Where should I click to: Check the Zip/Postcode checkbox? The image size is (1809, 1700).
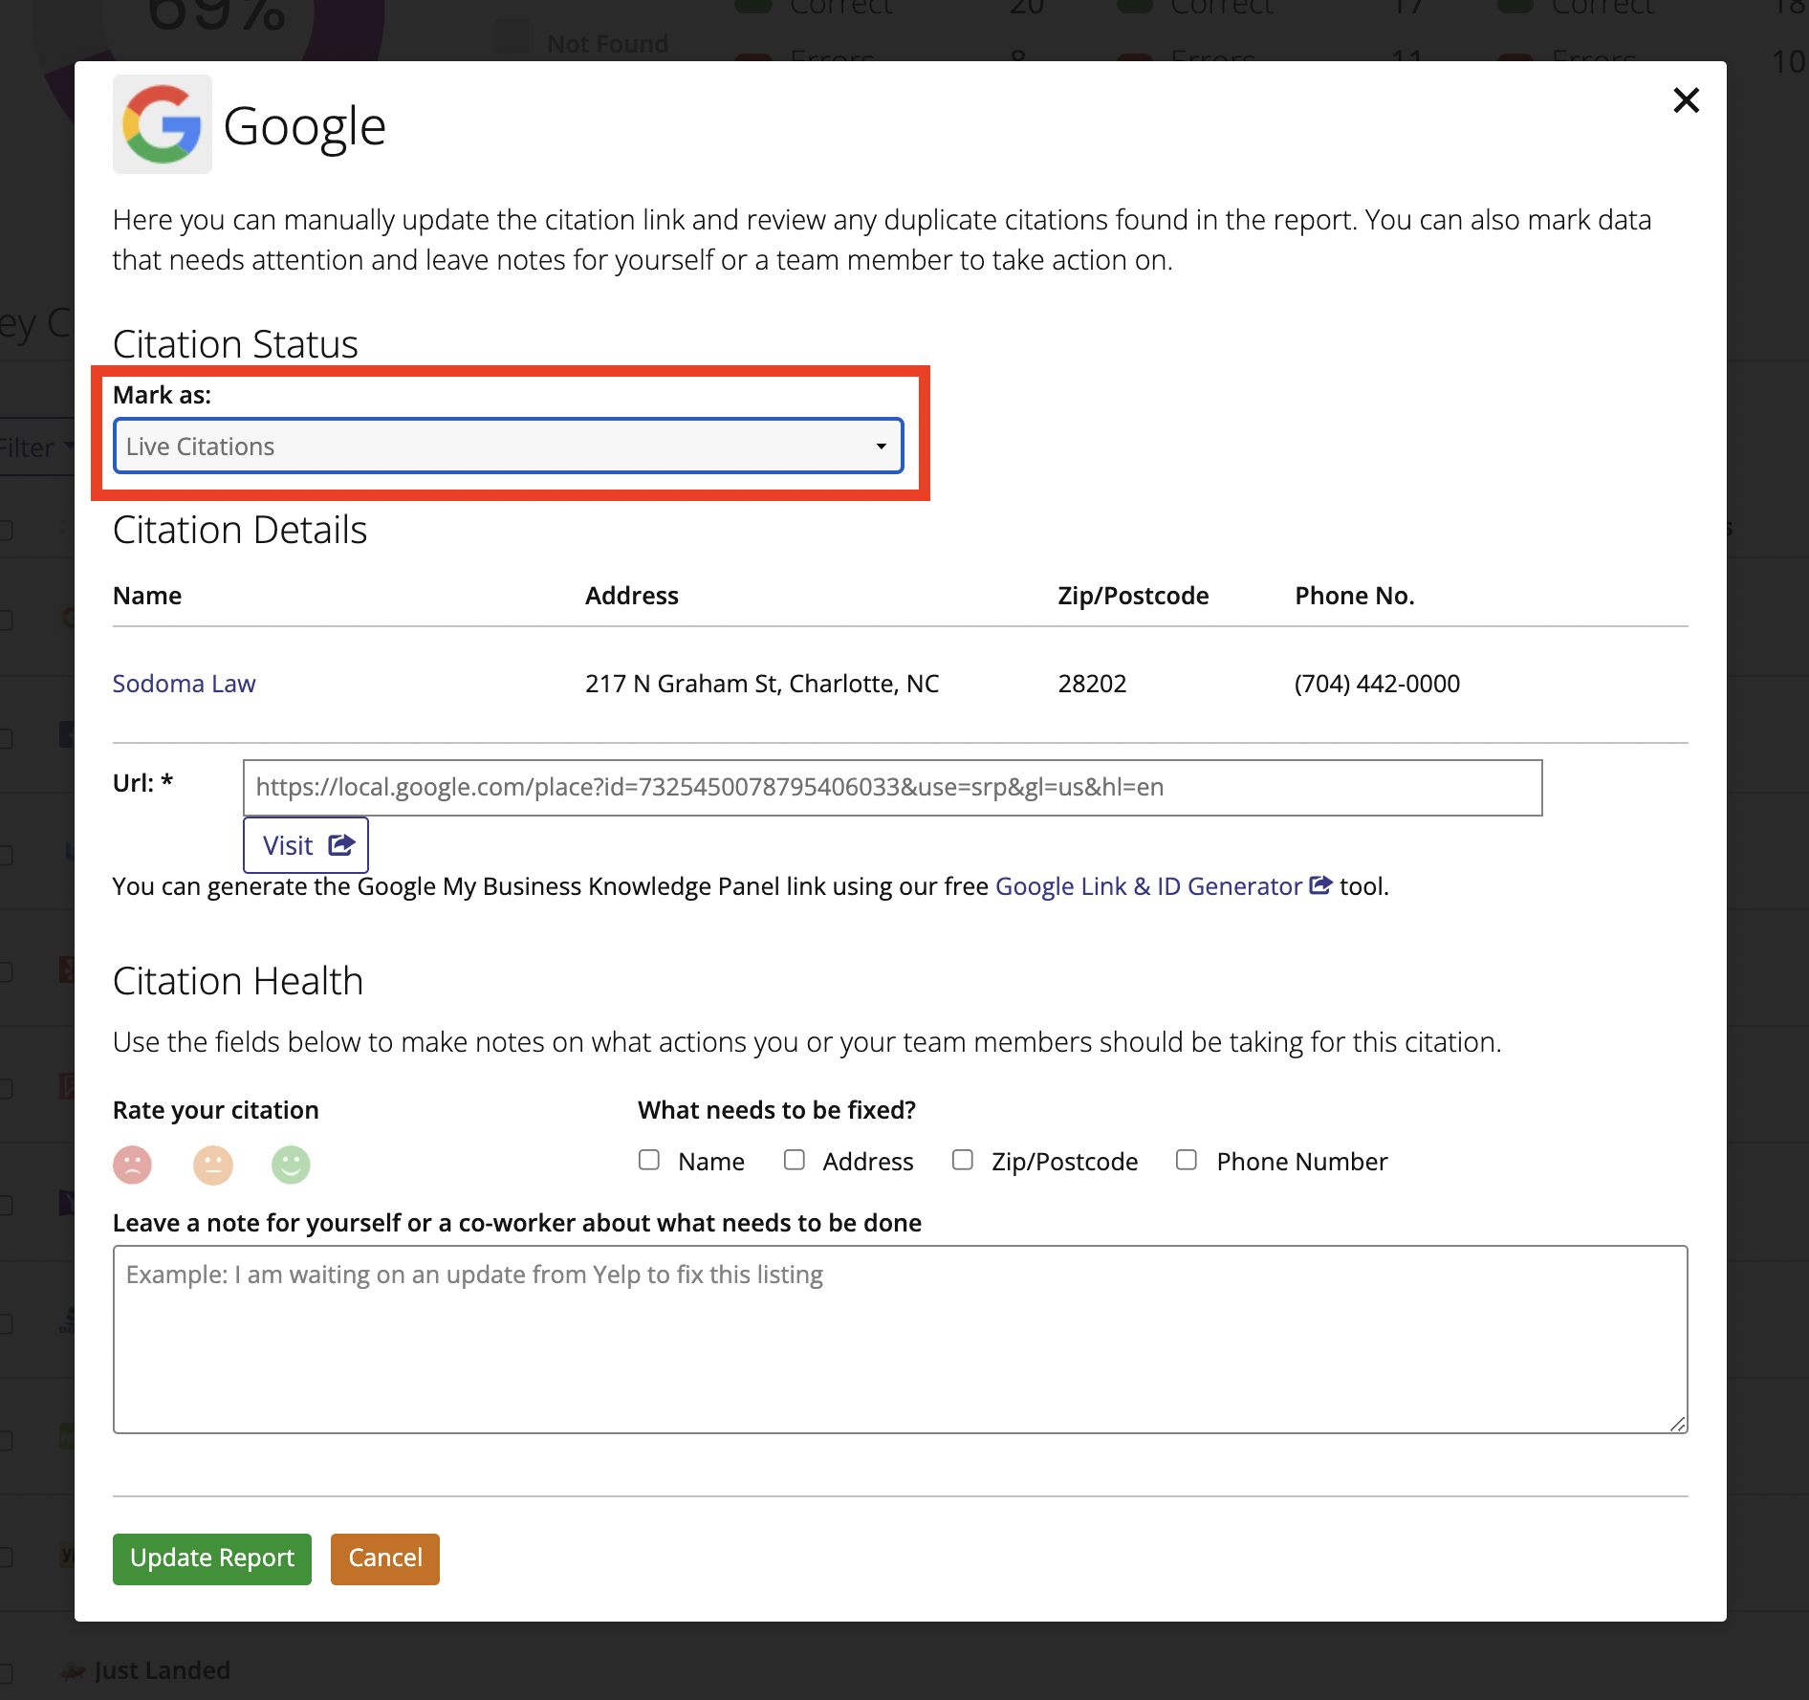tap(962, 1159)
